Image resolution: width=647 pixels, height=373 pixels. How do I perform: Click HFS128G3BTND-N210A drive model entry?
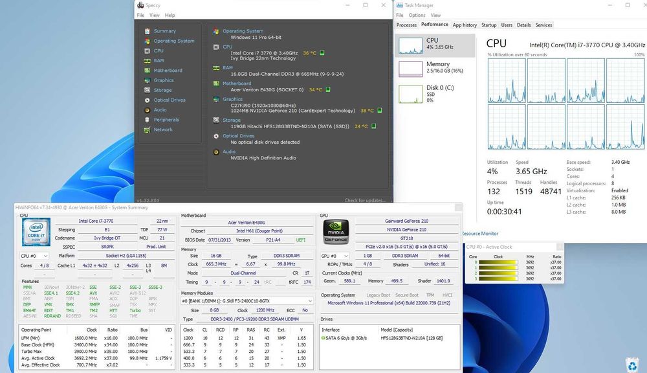[x=411, y=338]
